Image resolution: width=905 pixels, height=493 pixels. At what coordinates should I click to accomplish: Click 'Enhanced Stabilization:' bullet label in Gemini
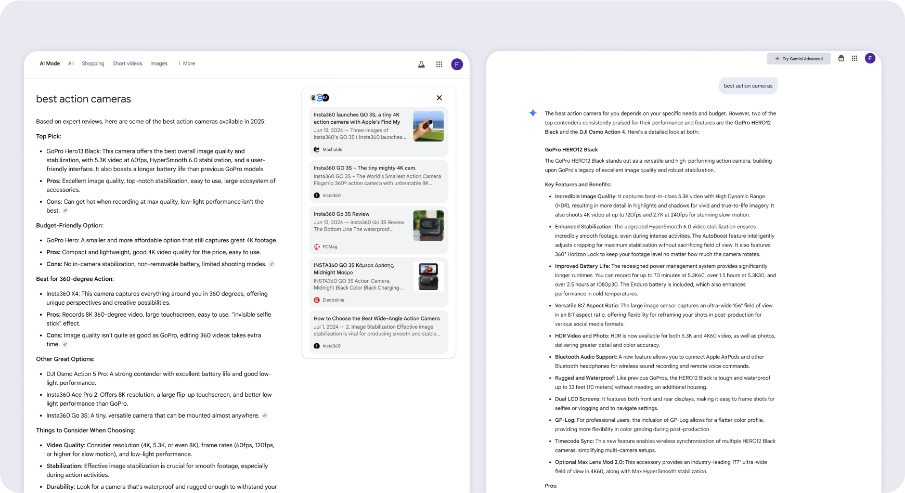pyautogui.click(x=584, y=227)
